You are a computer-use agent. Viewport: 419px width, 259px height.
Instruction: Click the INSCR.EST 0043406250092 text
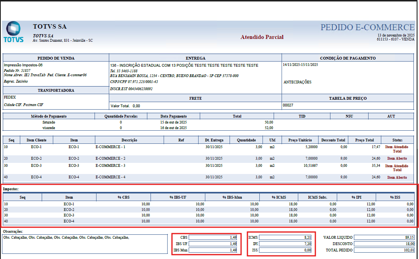[x=131, y=89]
